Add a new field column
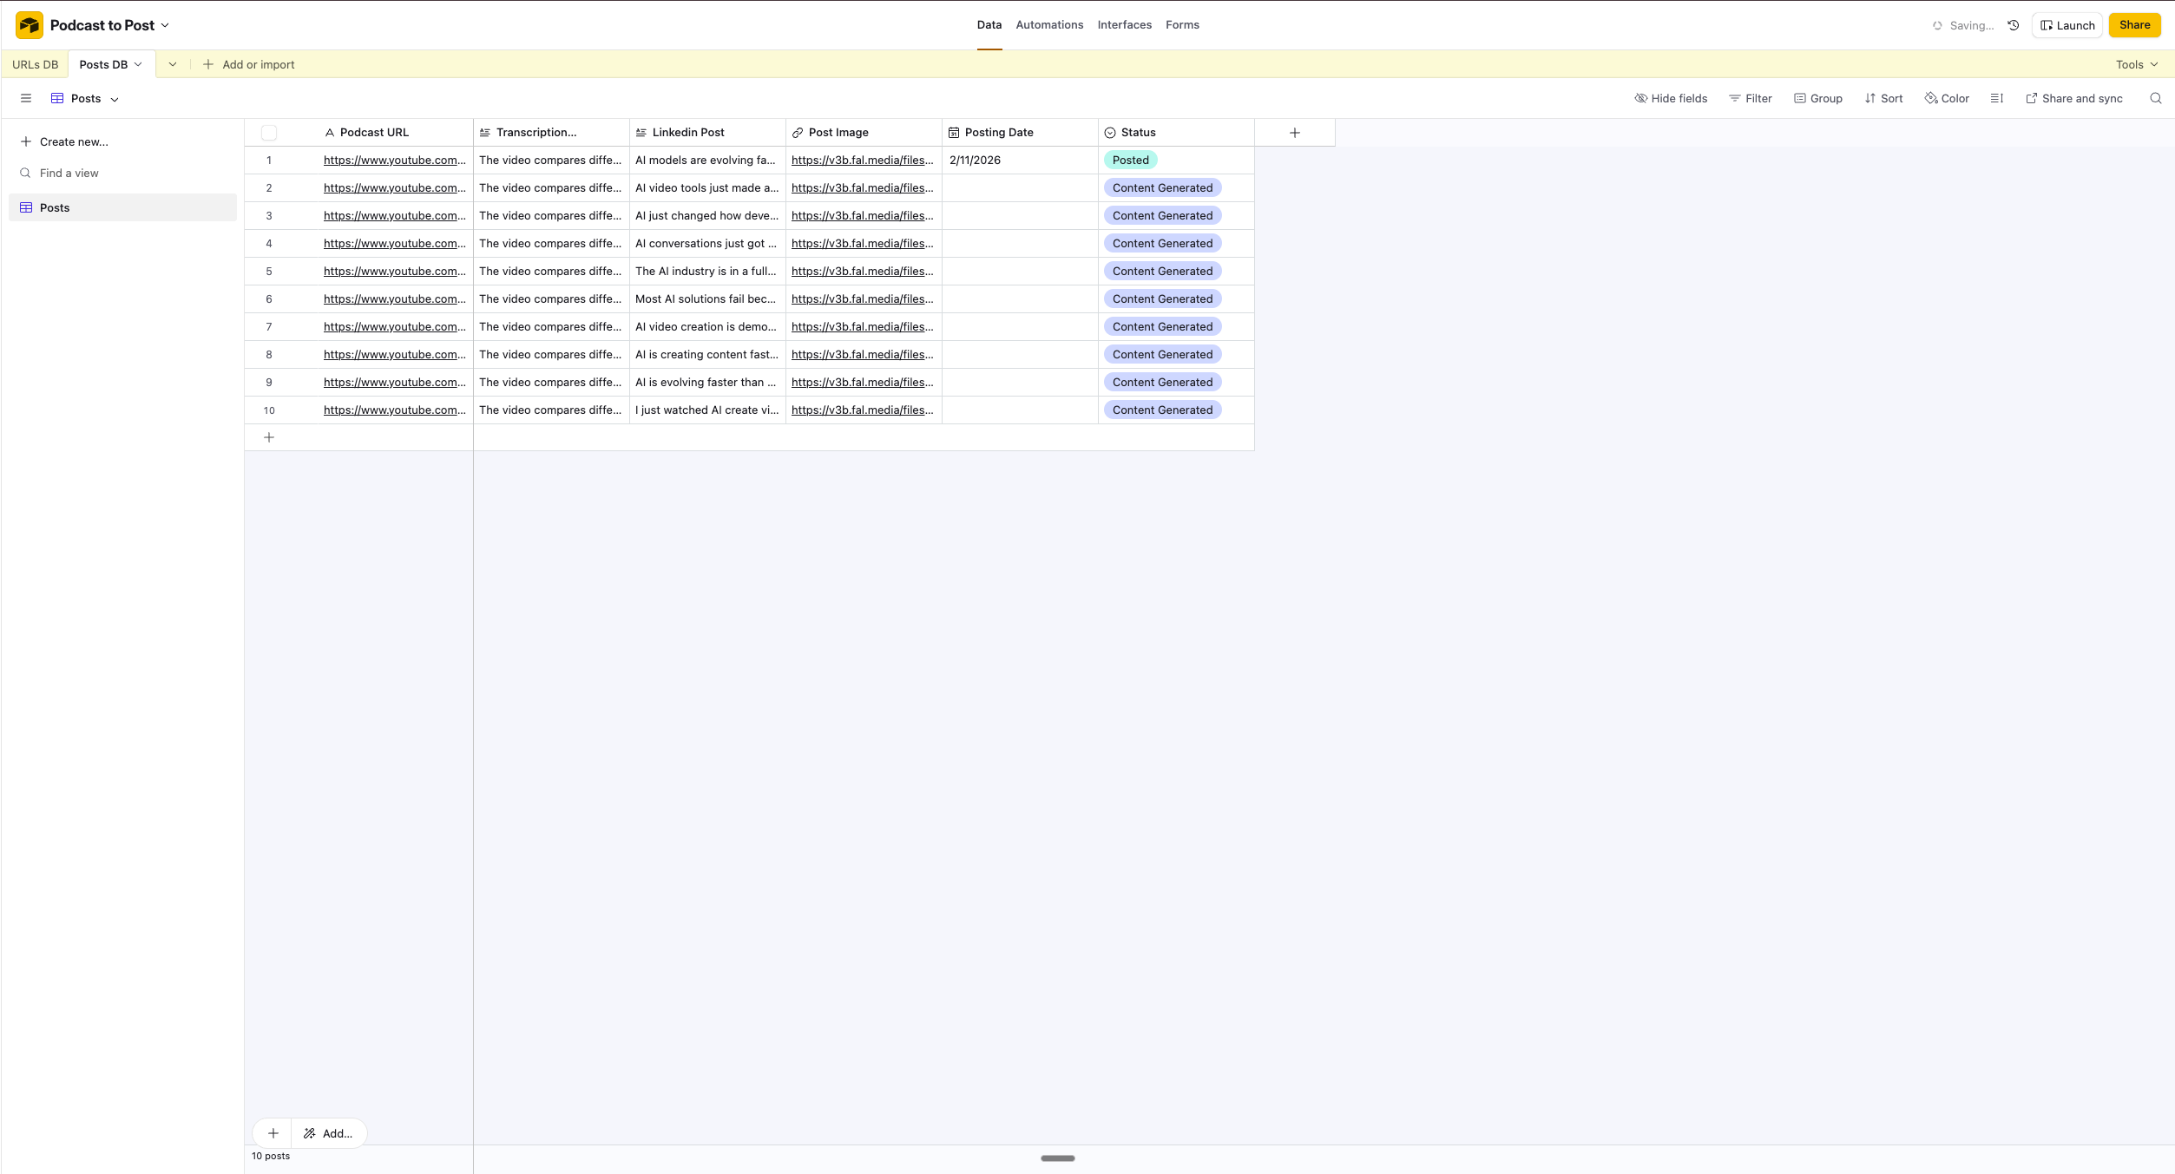The height and width of the screenshot is (1174, 2175). pyautogui.click(x=1294, y=133)
